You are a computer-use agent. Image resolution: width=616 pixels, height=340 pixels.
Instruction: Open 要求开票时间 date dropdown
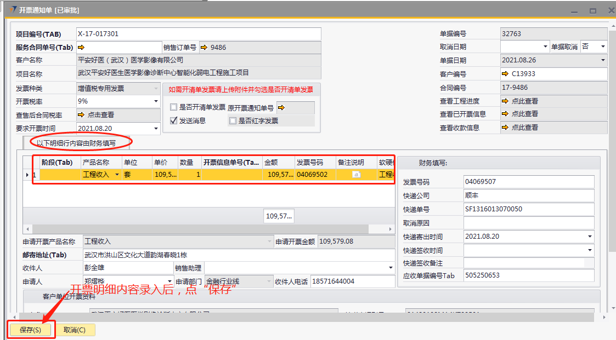(156, 129)
